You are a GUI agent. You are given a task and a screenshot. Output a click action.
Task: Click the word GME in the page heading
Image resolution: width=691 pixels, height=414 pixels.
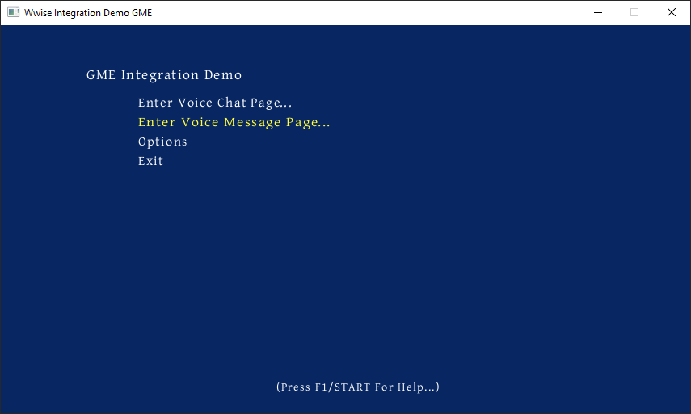pyautogui.click(x=101, y=75)
